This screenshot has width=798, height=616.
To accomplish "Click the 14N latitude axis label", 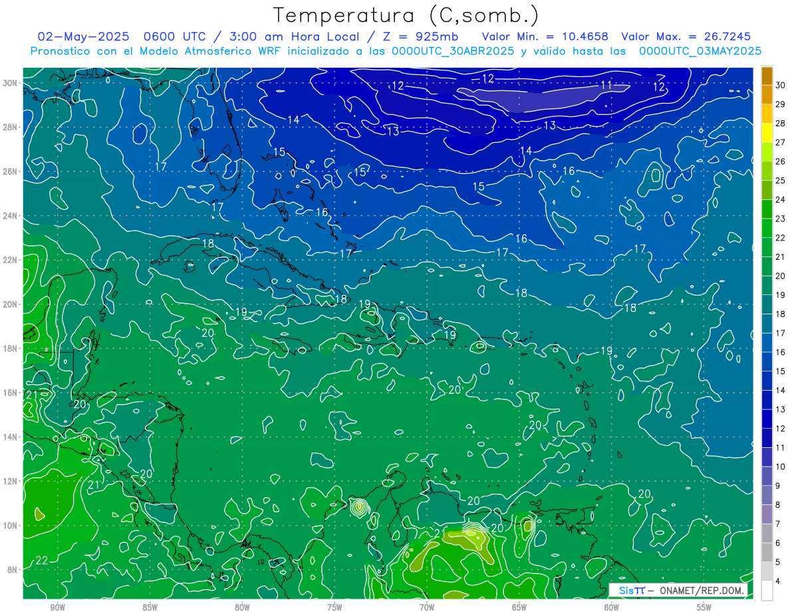I will point(11,437).
